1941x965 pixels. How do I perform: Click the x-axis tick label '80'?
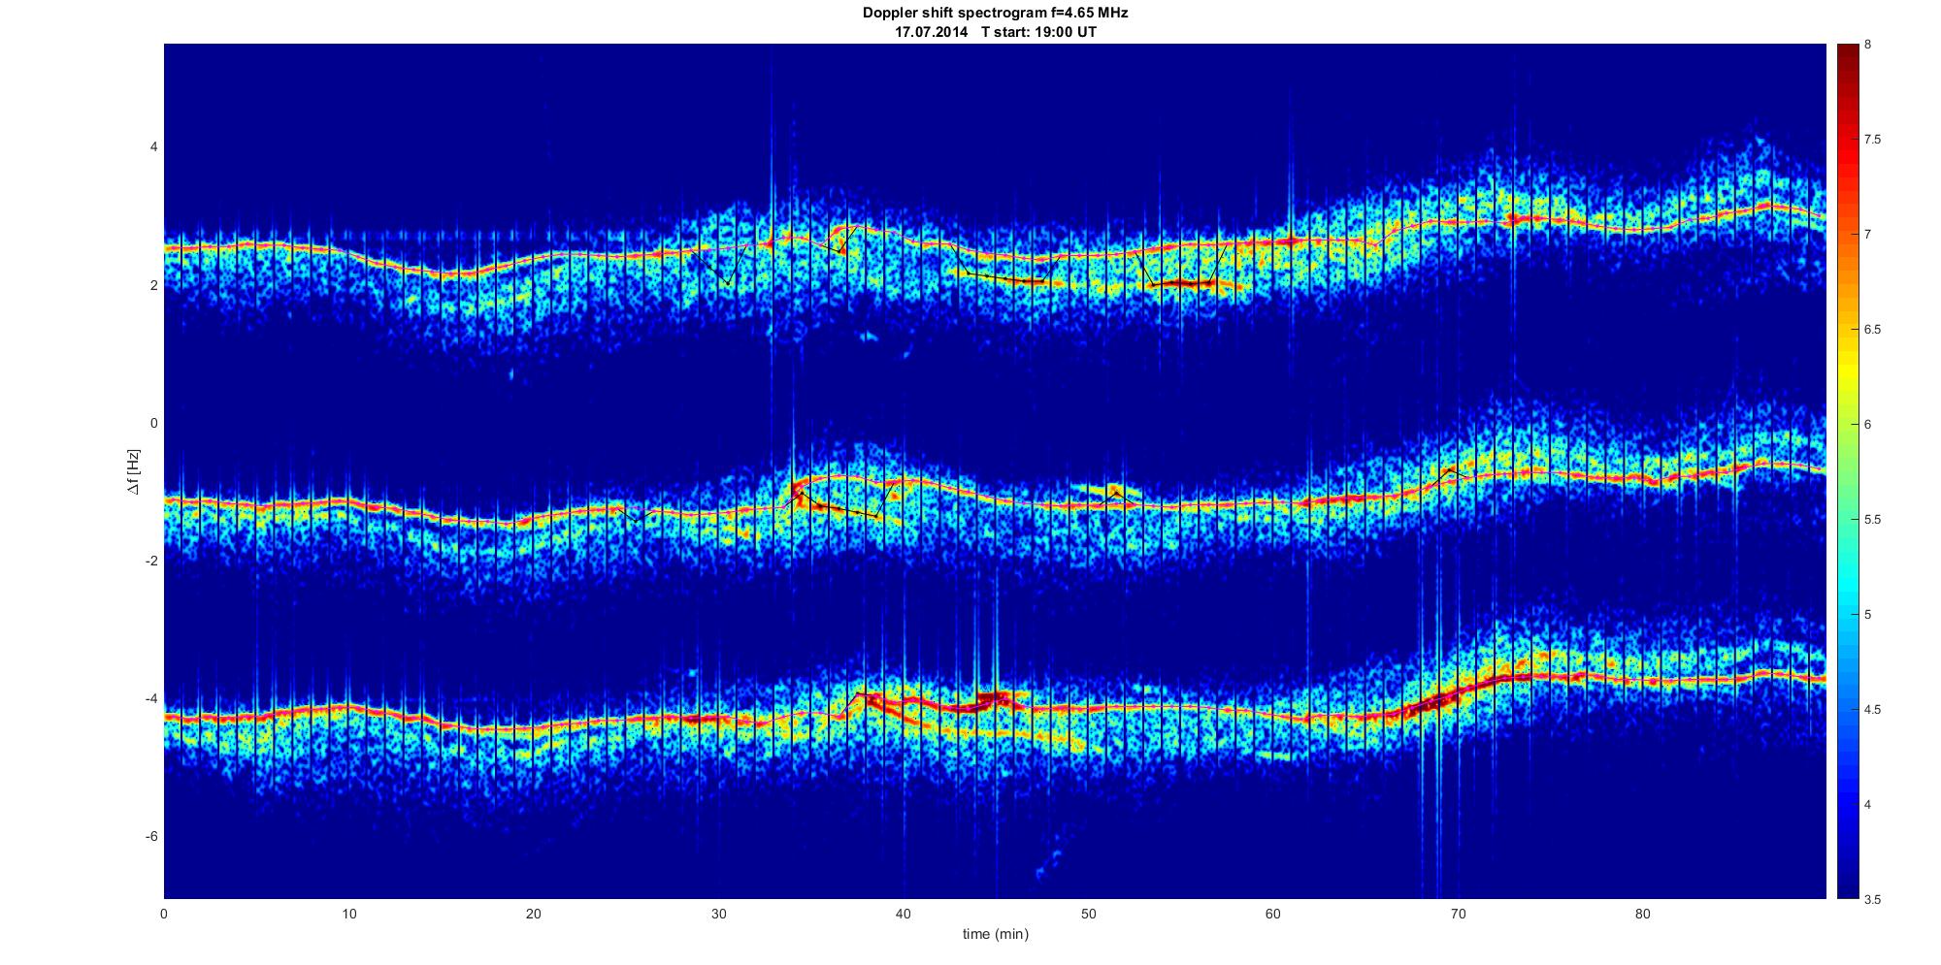coord(1642,914)
